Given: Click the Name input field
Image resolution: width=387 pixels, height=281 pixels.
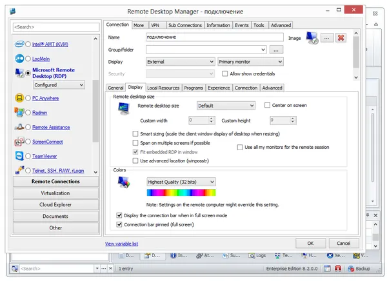Looking at the screenshot, I should (x=214, y=37).
